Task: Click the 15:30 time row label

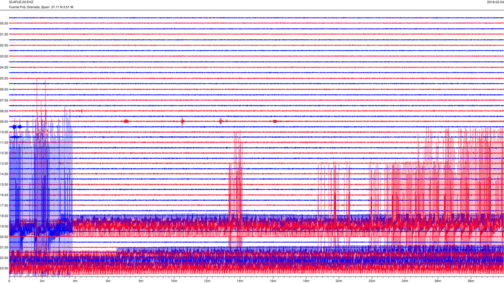Action: point(4,184)
